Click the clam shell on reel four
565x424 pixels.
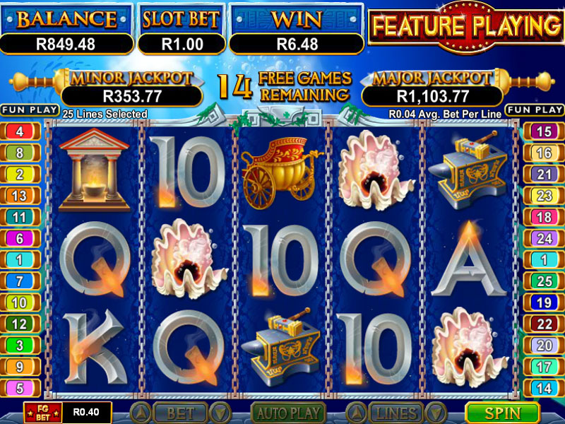[375, 170]
